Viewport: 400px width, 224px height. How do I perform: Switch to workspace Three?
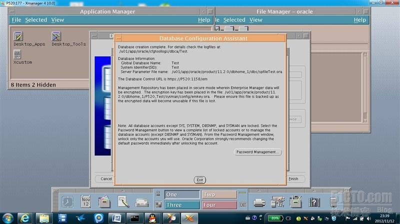[182, 205]
